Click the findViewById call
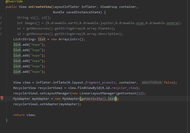Screen dimensions: 190x133 point(89,88)
